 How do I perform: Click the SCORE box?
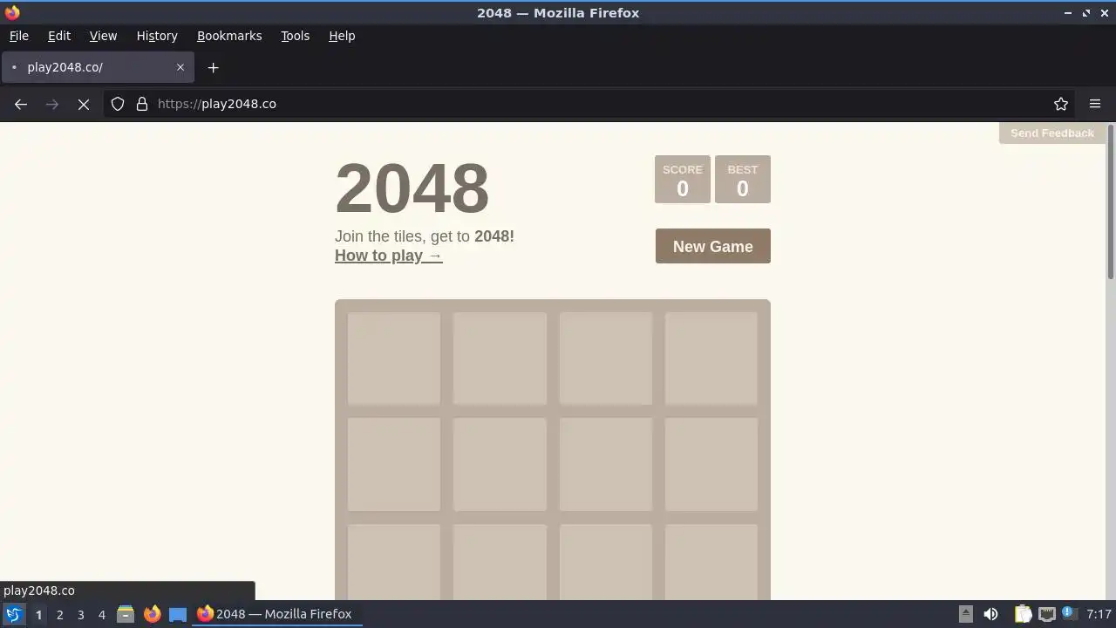pos(683,179)
